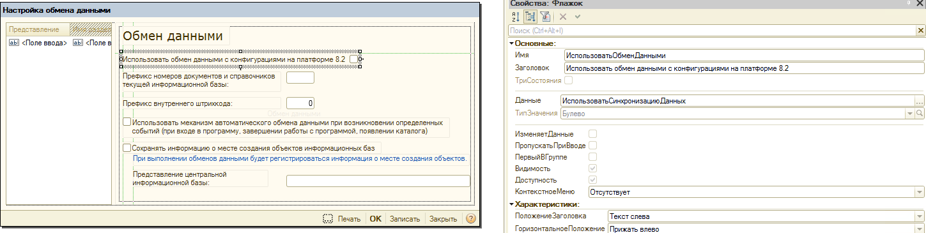Image resolution: width=926 pixels, height=233 pixels.
Task: Collapse the Характеристики properties section
Action: coord(511,204)
